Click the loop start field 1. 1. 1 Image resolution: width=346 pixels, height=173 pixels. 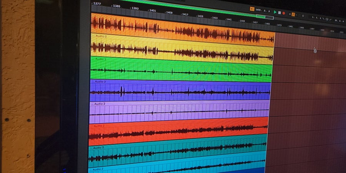pyautogui.click(x=316, y=18)
